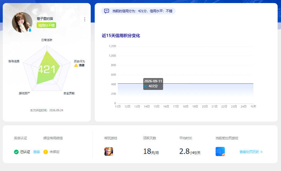The height and width of the screenshot is (171, 281).
Task: Click the frequently played game icon
Action: pyautogui.click(x=109, y=151)
